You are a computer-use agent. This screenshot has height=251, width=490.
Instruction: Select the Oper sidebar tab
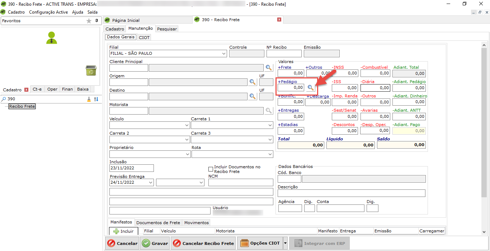[x=52, y=89]
